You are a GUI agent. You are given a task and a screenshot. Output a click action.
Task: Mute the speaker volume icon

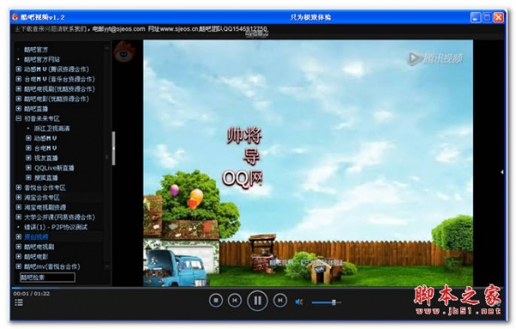(299, 302)
